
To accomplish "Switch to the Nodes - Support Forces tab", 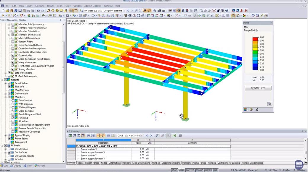I will [x=88, y=163].
